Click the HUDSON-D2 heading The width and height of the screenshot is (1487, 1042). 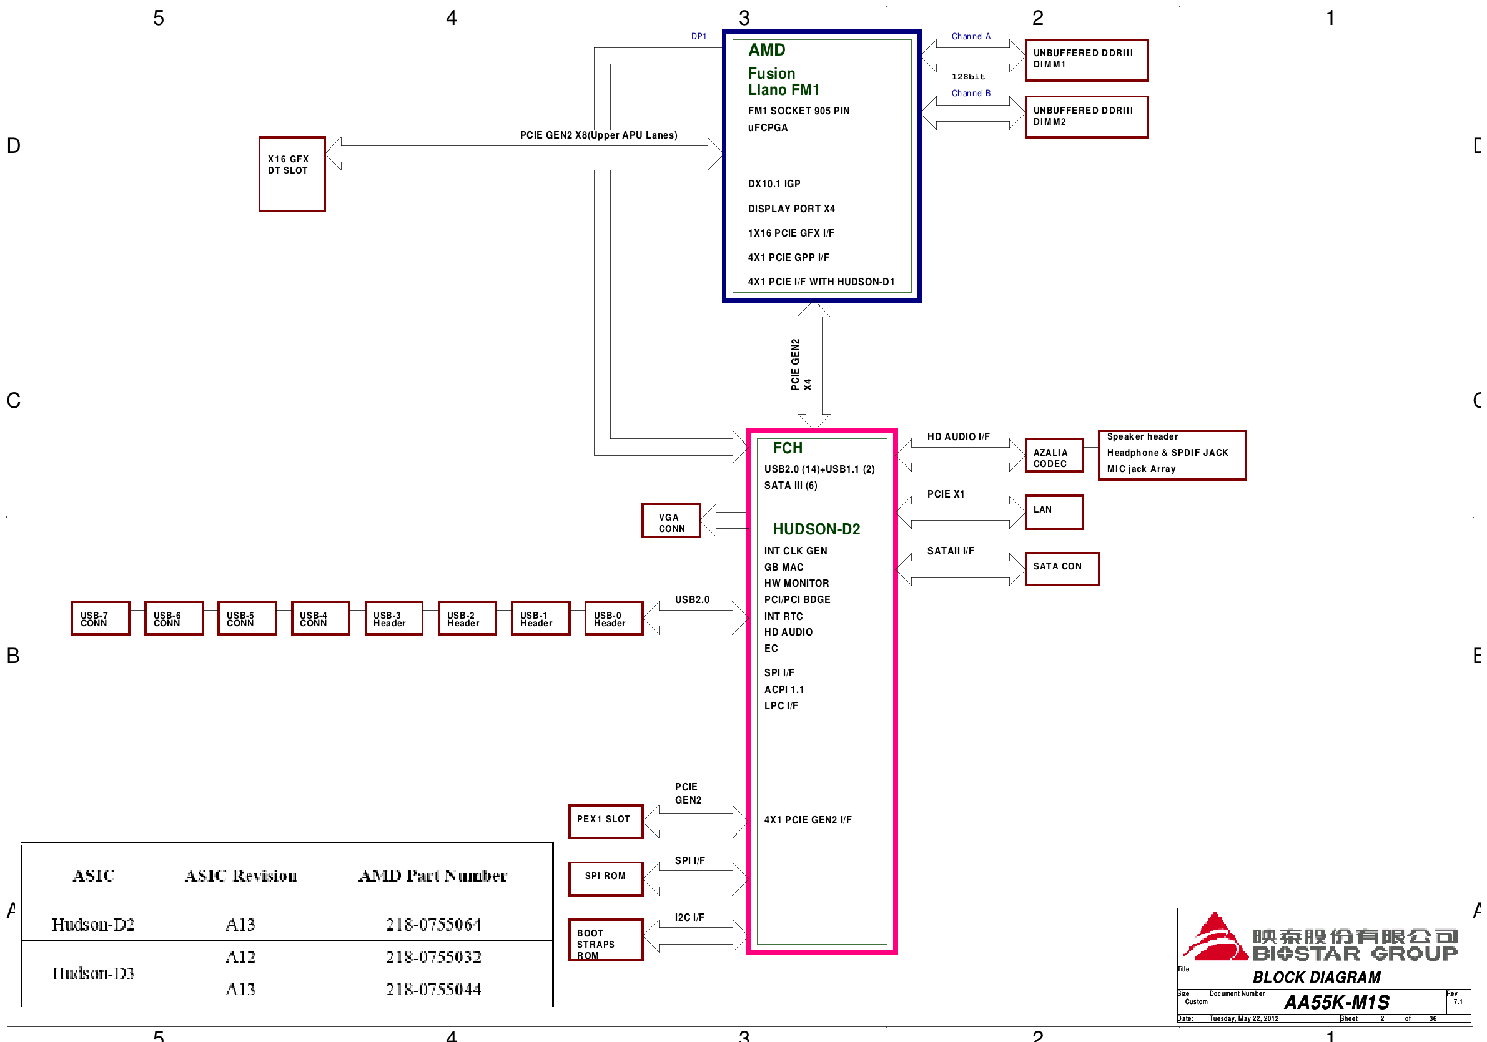click(816, 529)
